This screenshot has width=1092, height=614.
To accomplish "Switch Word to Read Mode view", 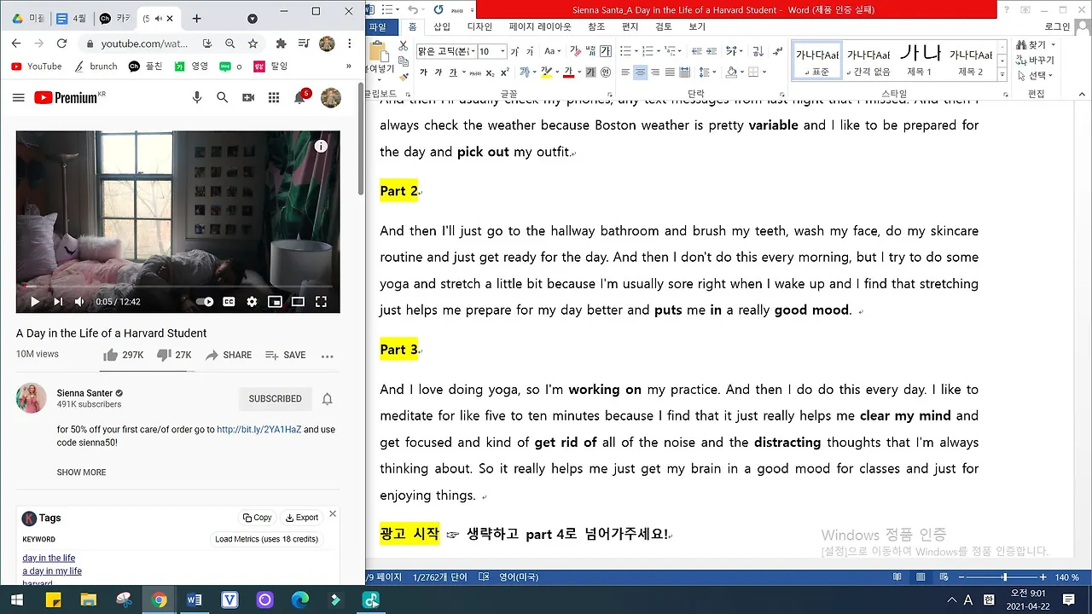I will (x=897, y=576).
